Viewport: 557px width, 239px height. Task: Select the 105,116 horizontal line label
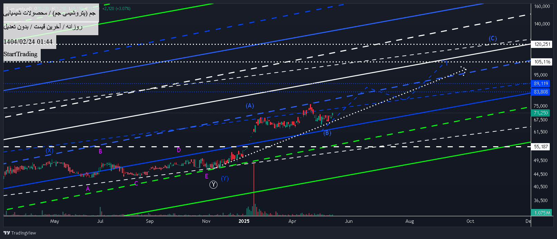[x=542, y=62]
